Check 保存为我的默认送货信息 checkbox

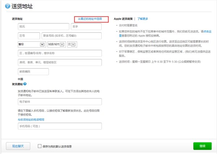click(x=40, y=146)
